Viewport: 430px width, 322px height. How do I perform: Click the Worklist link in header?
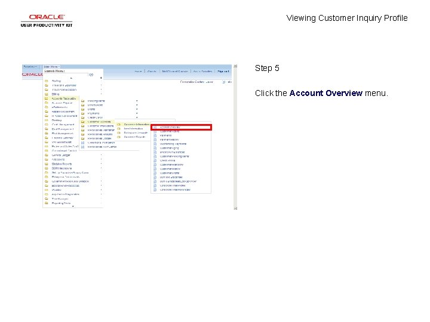pyautogui.click(x=152, y=71)
